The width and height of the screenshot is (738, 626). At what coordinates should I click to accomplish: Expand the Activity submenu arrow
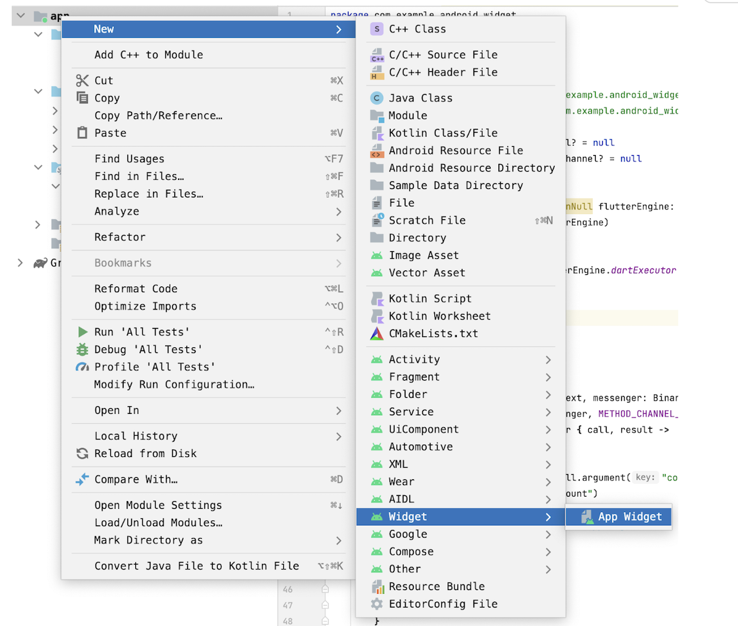tap(548, 360)
